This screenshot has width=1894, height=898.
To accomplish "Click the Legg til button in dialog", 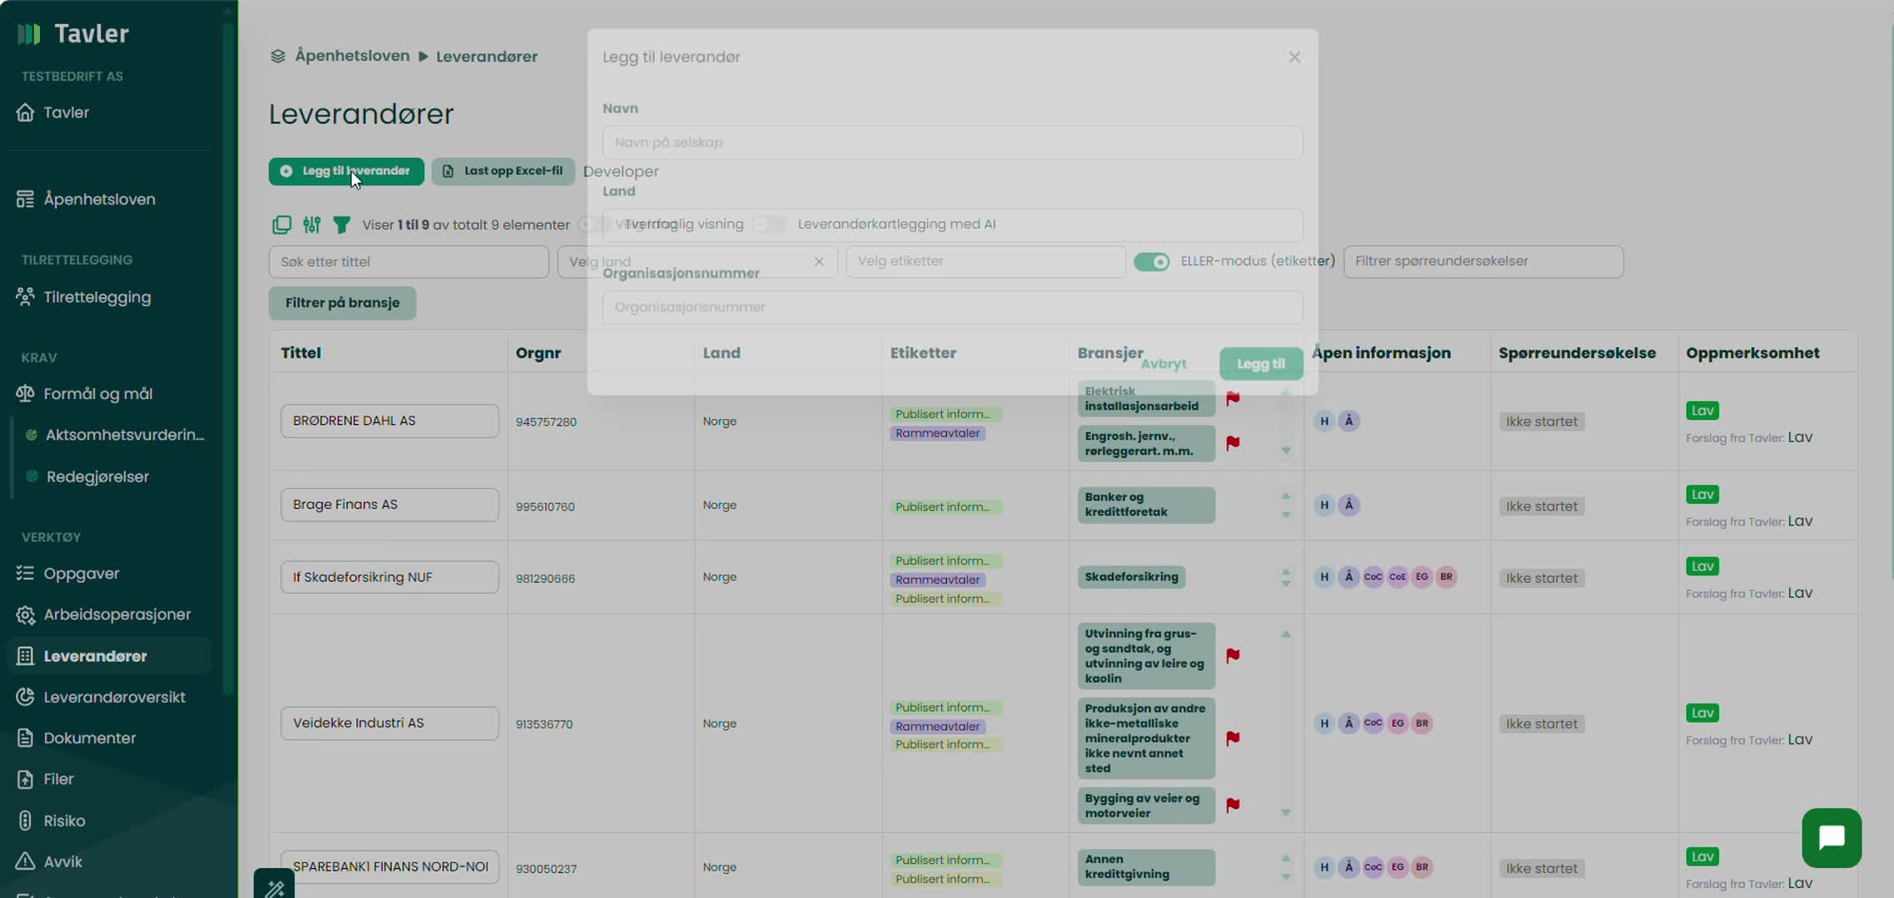I will point(1260,363).
